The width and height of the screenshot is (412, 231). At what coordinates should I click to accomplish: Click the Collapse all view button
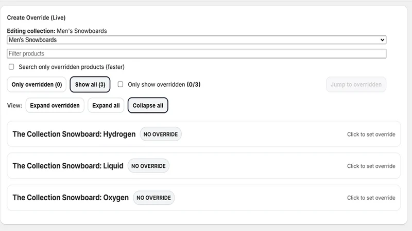coord(148,105)
